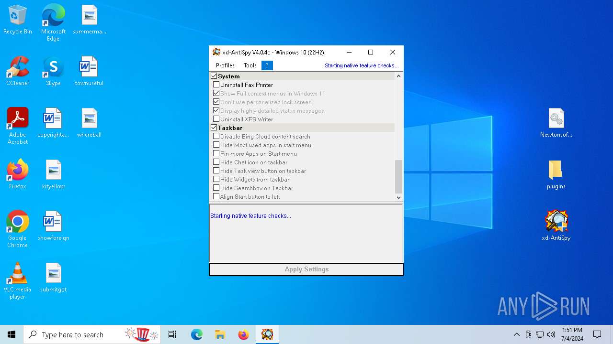Click "Starting native feature checks..." log text
The width and height of the screenshot is (613, 344).
coord(250,216)
